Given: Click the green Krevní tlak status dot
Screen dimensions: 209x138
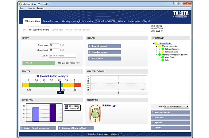Looking at the screenshot, I should (x=163, y=58).
